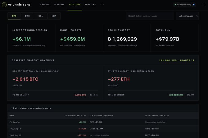Click the −$170M net flow cell

pos(82,129)
